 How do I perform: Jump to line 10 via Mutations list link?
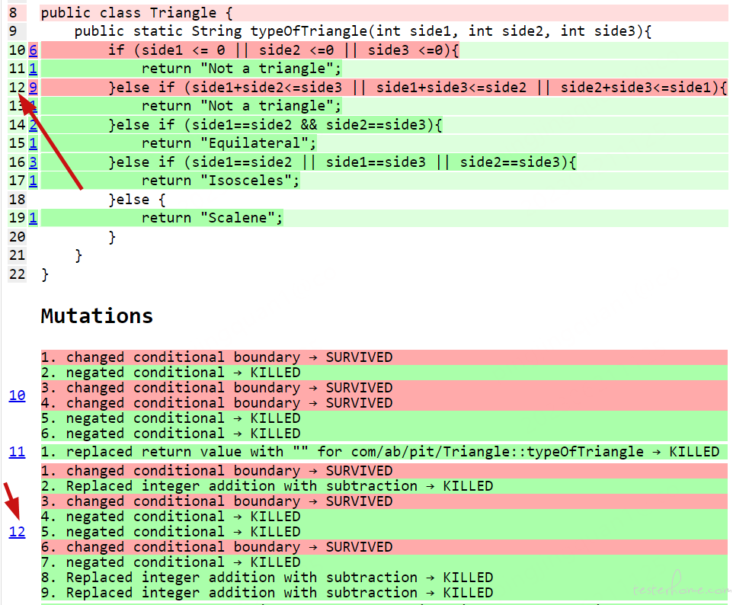(x=18, y=395)
